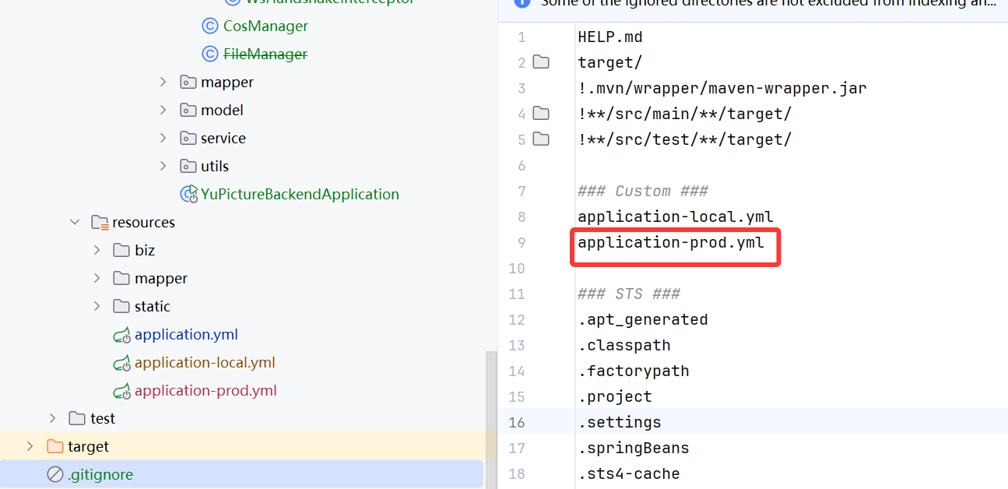Expand the biz folder
The width and height of the screenshot is (1008, 489).
[97, 251]
